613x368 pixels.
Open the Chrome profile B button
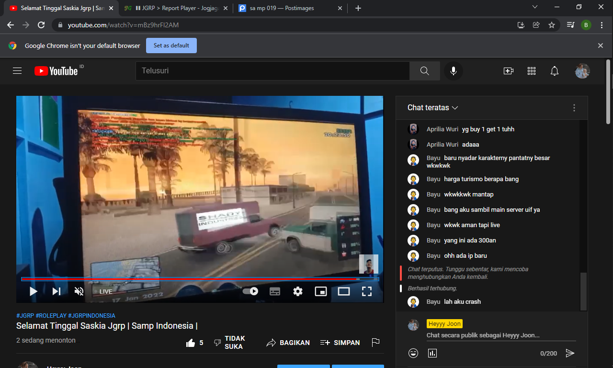point(586,25)
